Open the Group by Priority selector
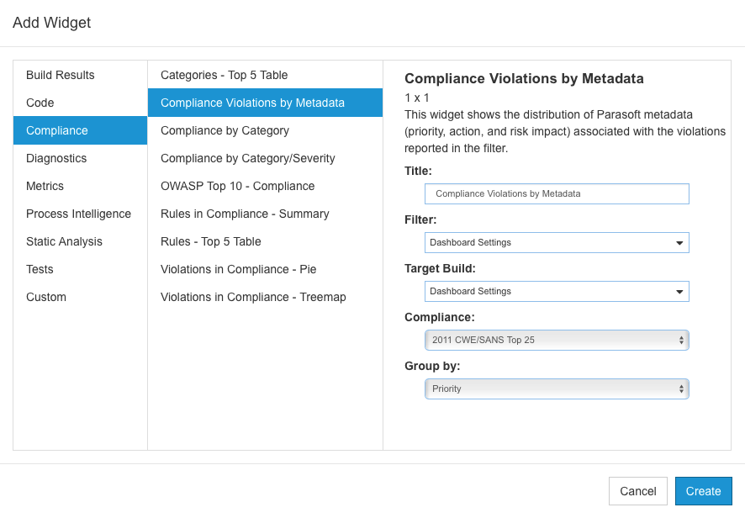Screen dimensions: 745x518 click(x=557, y=388)
